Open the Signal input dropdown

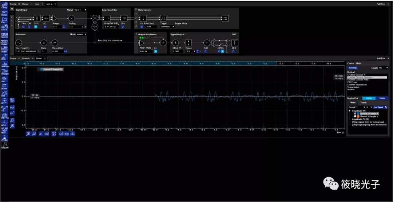click(x=80, y=10)
